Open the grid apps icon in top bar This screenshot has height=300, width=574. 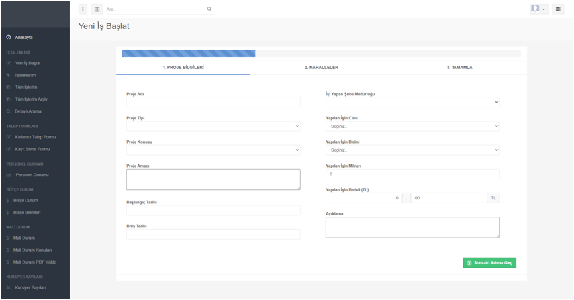(97, 9)
